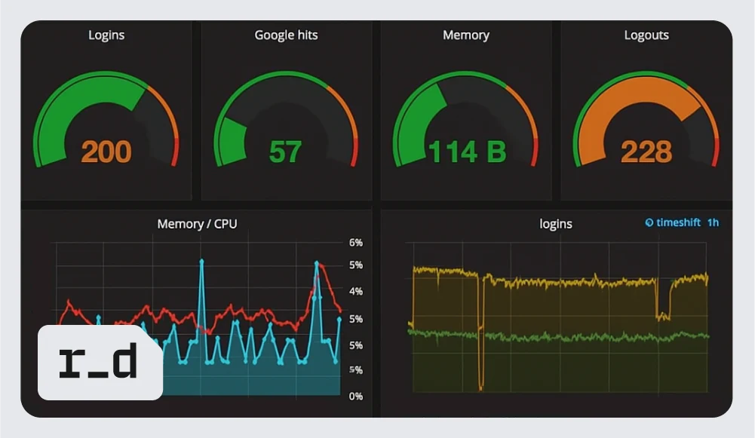Expand the Logouts panel title menu
Screen dimensions: 755x438
tap(646, 35)
